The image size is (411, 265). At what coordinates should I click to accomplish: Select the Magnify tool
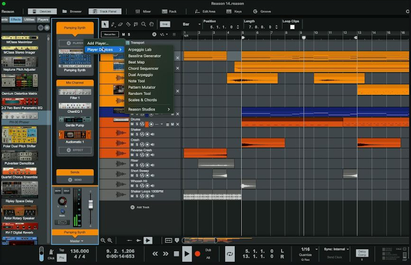point(144,24)
